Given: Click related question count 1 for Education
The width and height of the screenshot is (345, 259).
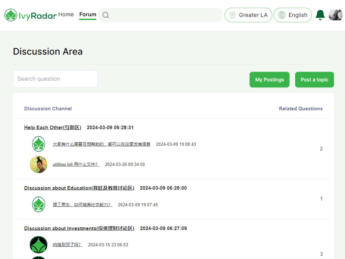Looking at the screenshot, I should click(x=321, y=199).
